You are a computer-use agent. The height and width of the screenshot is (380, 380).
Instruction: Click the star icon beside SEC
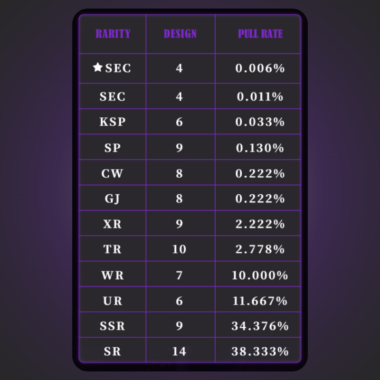pos(98,67)
